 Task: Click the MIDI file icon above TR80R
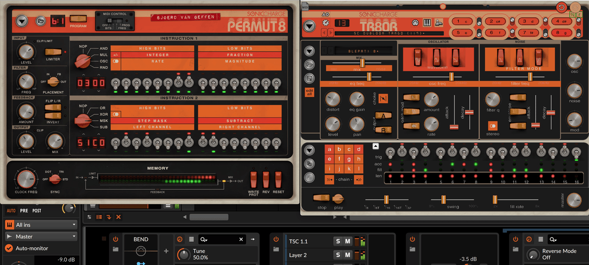(x=306, y=6)
